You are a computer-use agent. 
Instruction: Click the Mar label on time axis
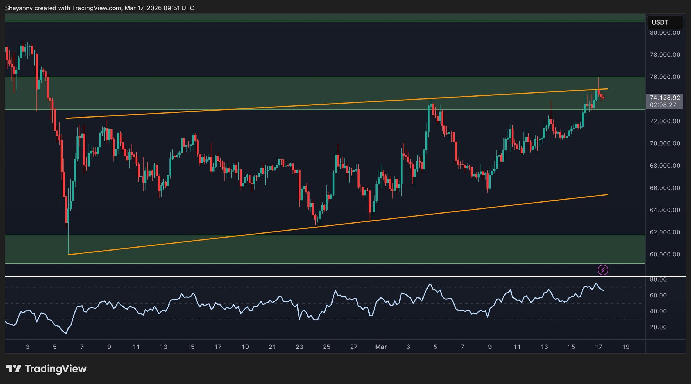click(381, 347)
